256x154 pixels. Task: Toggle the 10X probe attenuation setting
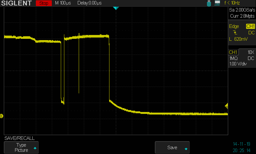[251, 52]
